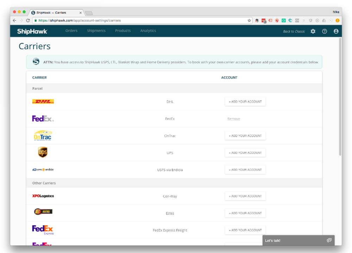
Task: Click the FedEx parcel carrier logo
Action: tap(43, 118)
